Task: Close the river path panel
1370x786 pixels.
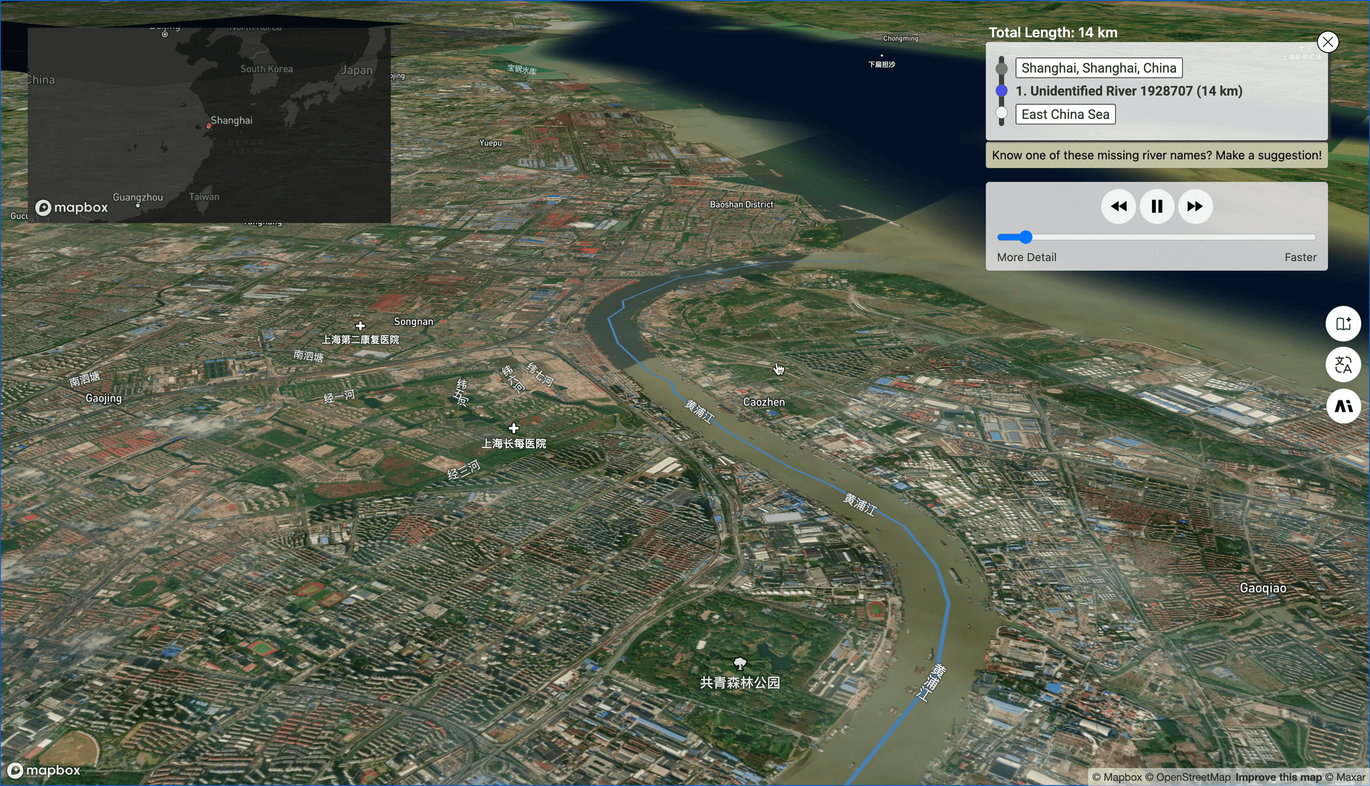Action: point(1327,42)
